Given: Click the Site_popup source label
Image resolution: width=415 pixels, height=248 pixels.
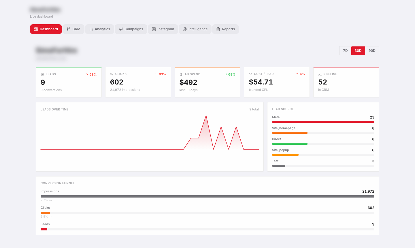Looking at the screenshot, I should coord(280,150).
